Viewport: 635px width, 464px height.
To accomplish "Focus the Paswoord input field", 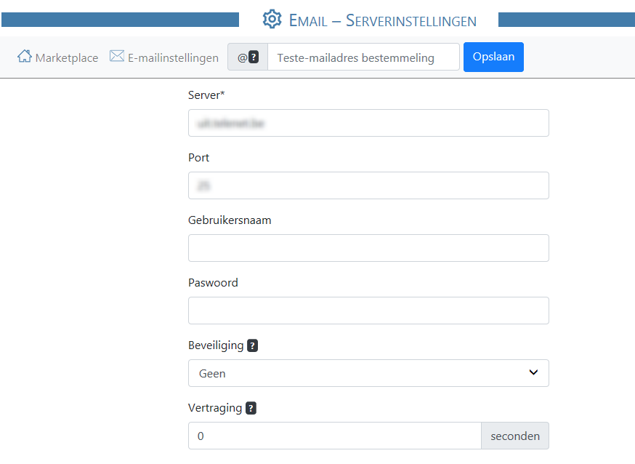I will pyautogui.click(x=368, y=311).
